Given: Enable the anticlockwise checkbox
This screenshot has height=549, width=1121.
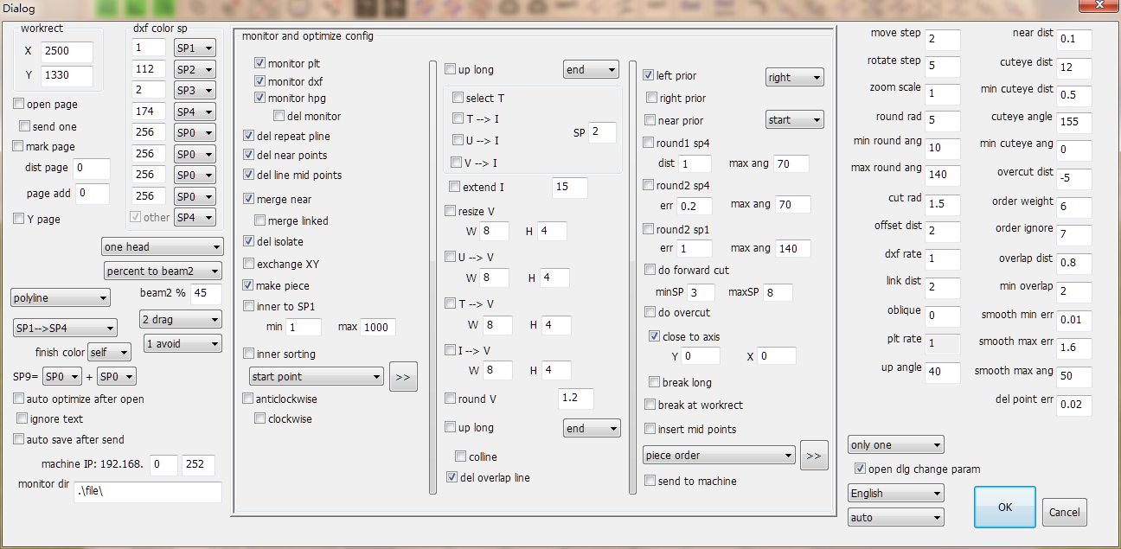Looking at the screenshot, I should click(249, 399).
